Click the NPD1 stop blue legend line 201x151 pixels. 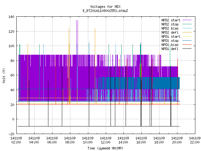click(x=187, y=41)
